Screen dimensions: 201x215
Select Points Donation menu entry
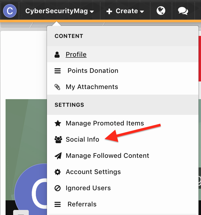pos(93,71)
